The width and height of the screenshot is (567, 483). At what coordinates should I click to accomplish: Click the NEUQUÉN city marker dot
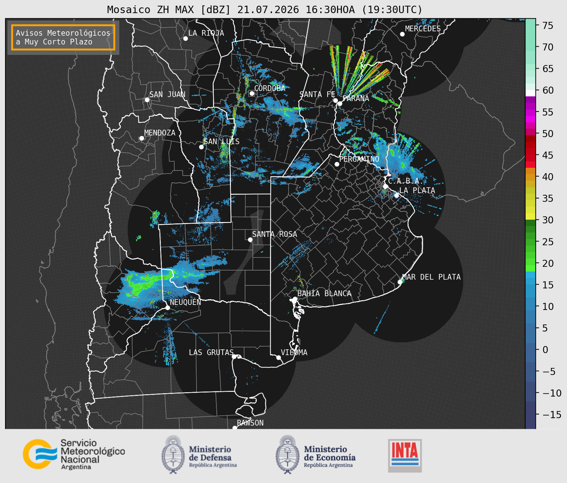(x=167, y=308)
